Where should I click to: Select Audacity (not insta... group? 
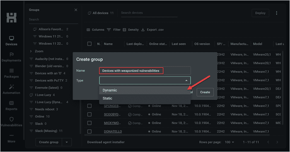(x=49, y=59)
